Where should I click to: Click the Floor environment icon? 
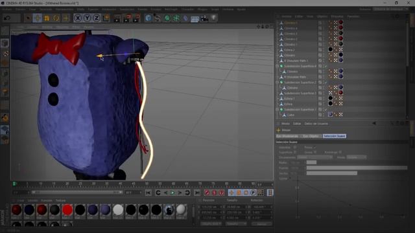point(195,18)
